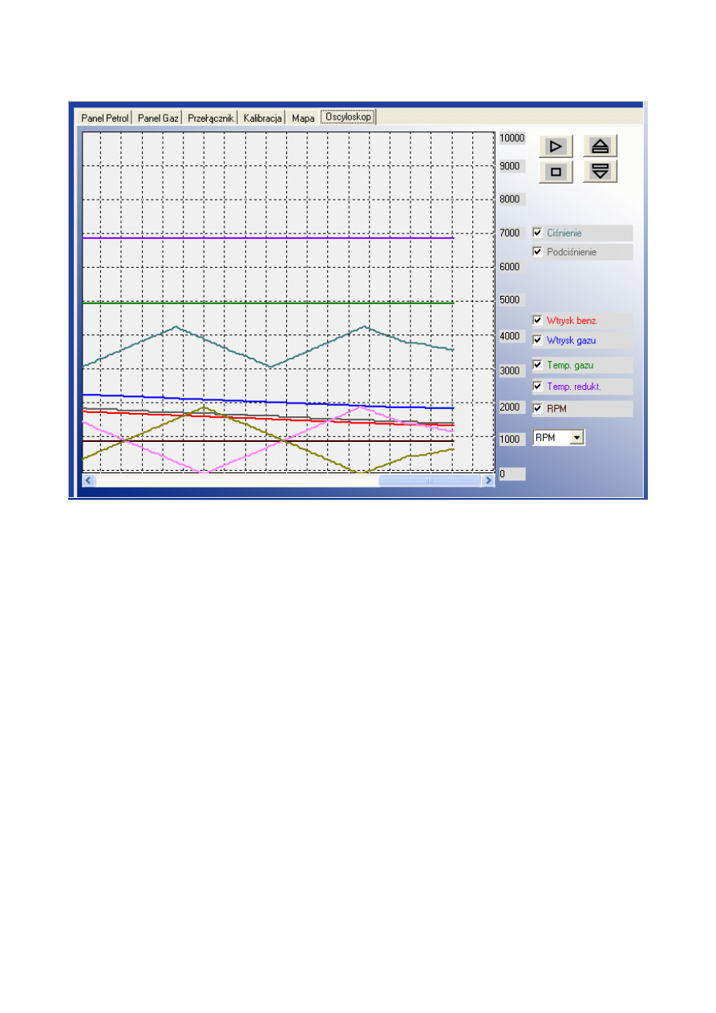
Task: Switch to the Panel Petrol tab
Action: (x=105, y=118)
